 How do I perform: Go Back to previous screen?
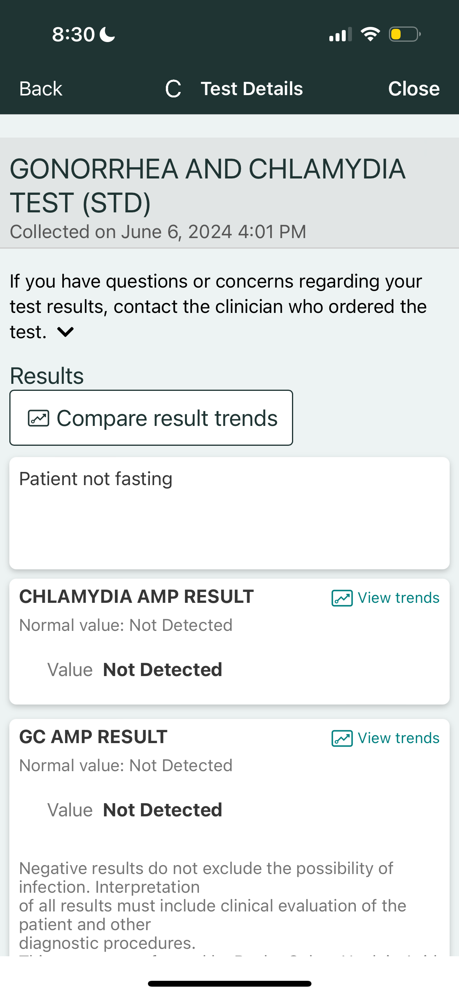pos(41,89)
